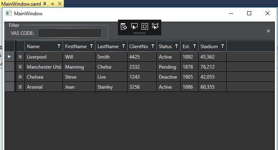This screenshot has height=150, width=278.
Task: Select stadium capacity cell 45,362
Action: (212, 57)
